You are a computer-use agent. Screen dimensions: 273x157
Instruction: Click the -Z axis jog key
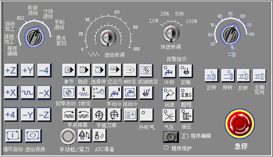click(44, 114)
